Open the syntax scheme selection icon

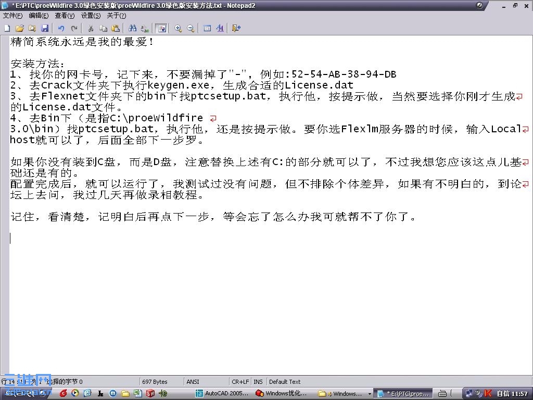207,28
